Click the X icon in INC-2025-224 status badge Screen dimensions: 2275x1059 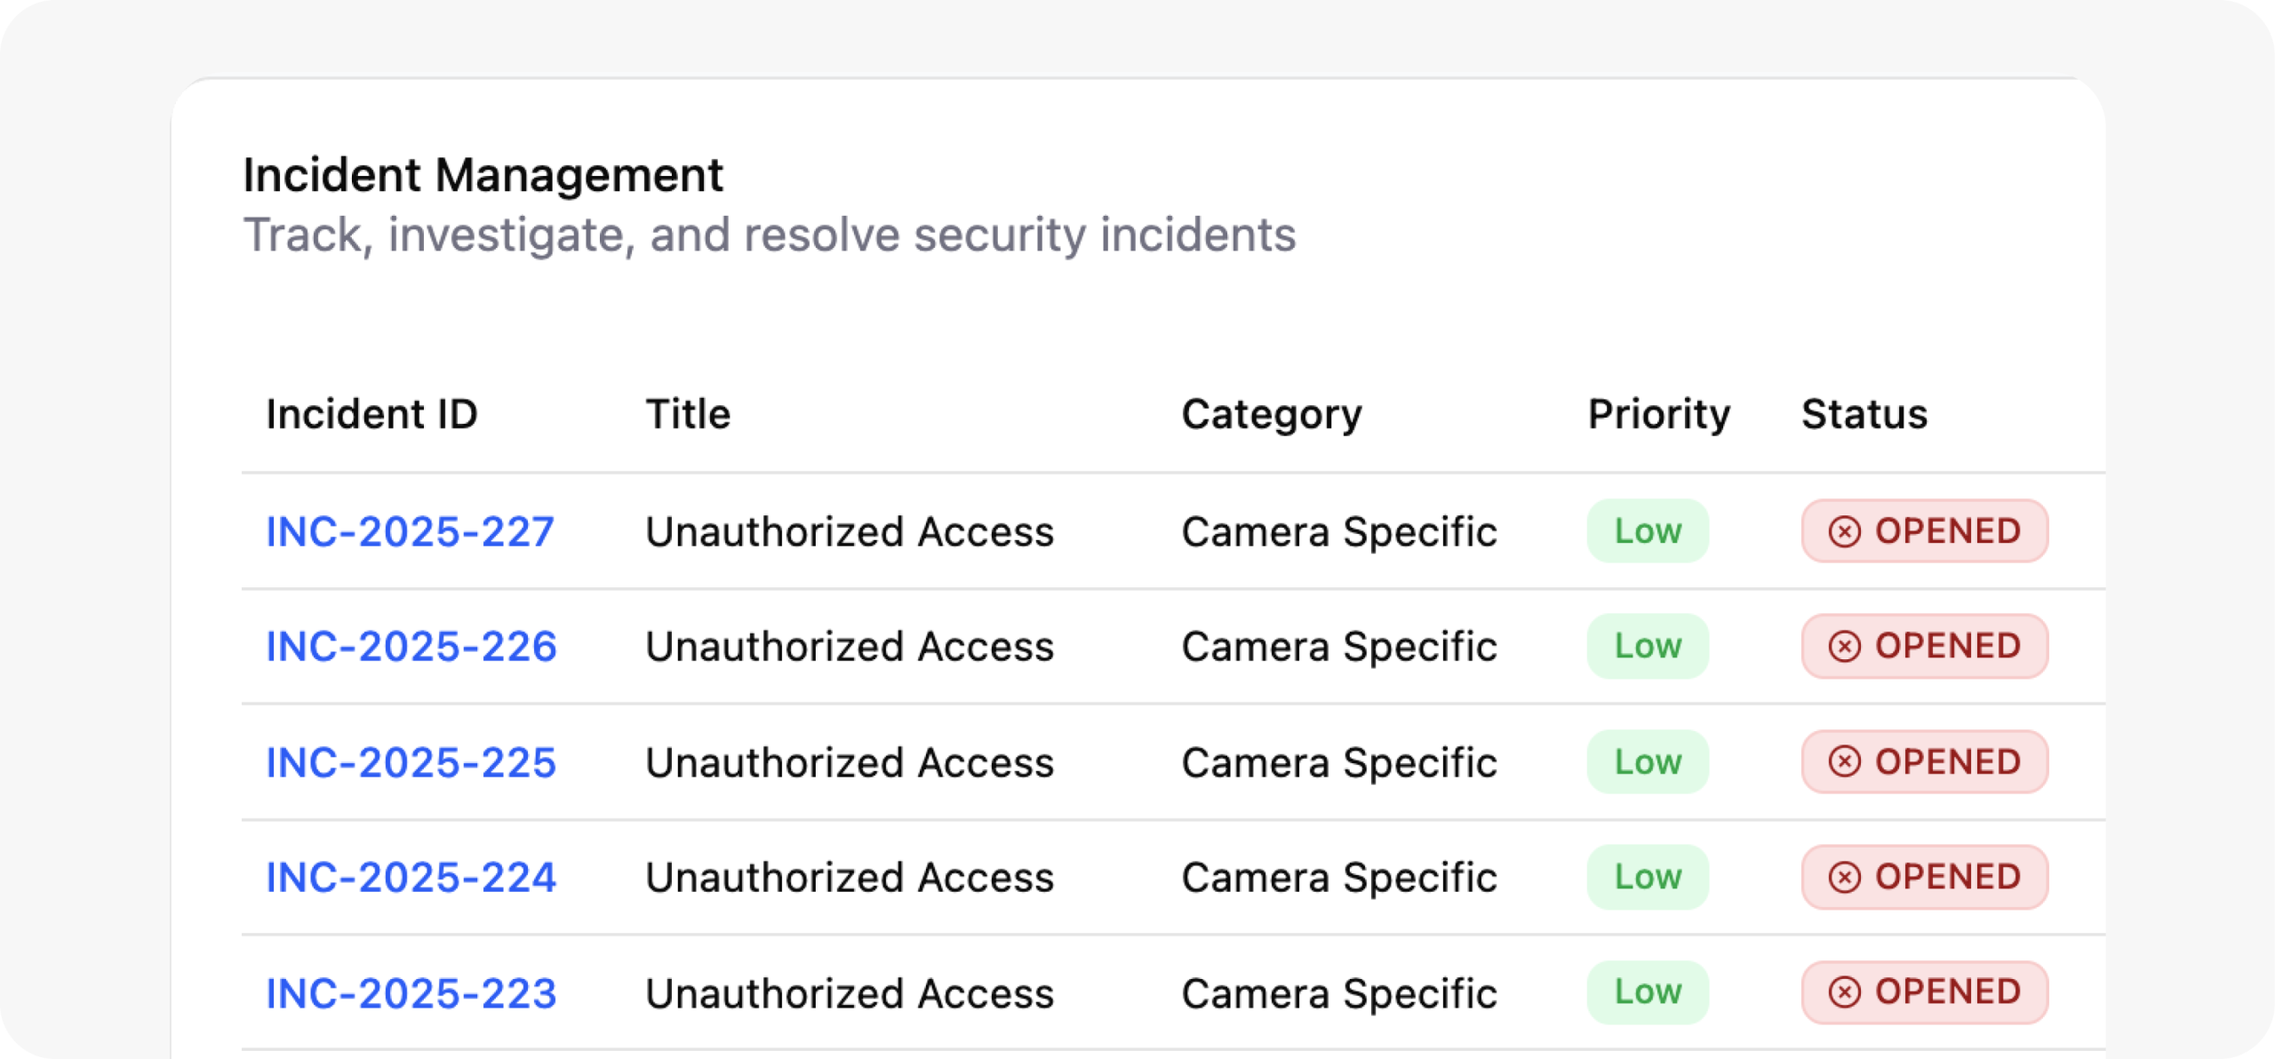point(1844,877)
